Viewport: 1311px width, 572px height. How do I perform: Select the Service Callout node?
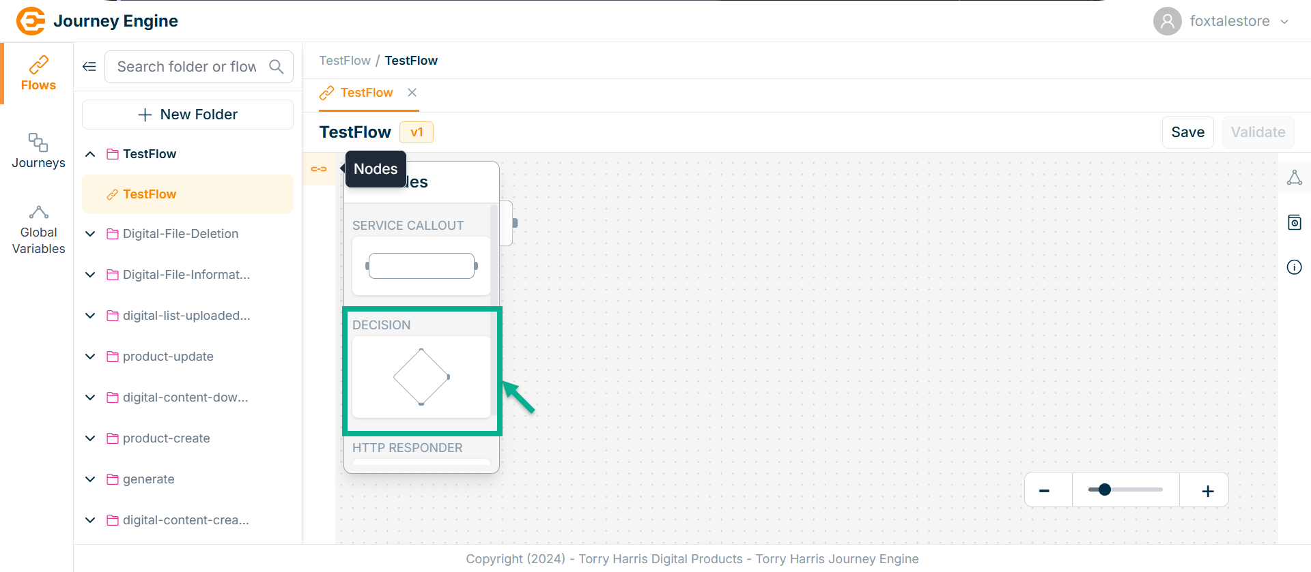421,266
